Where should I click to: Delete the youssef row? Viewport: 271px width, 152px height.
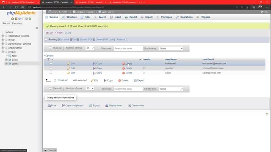pos(127,68)
